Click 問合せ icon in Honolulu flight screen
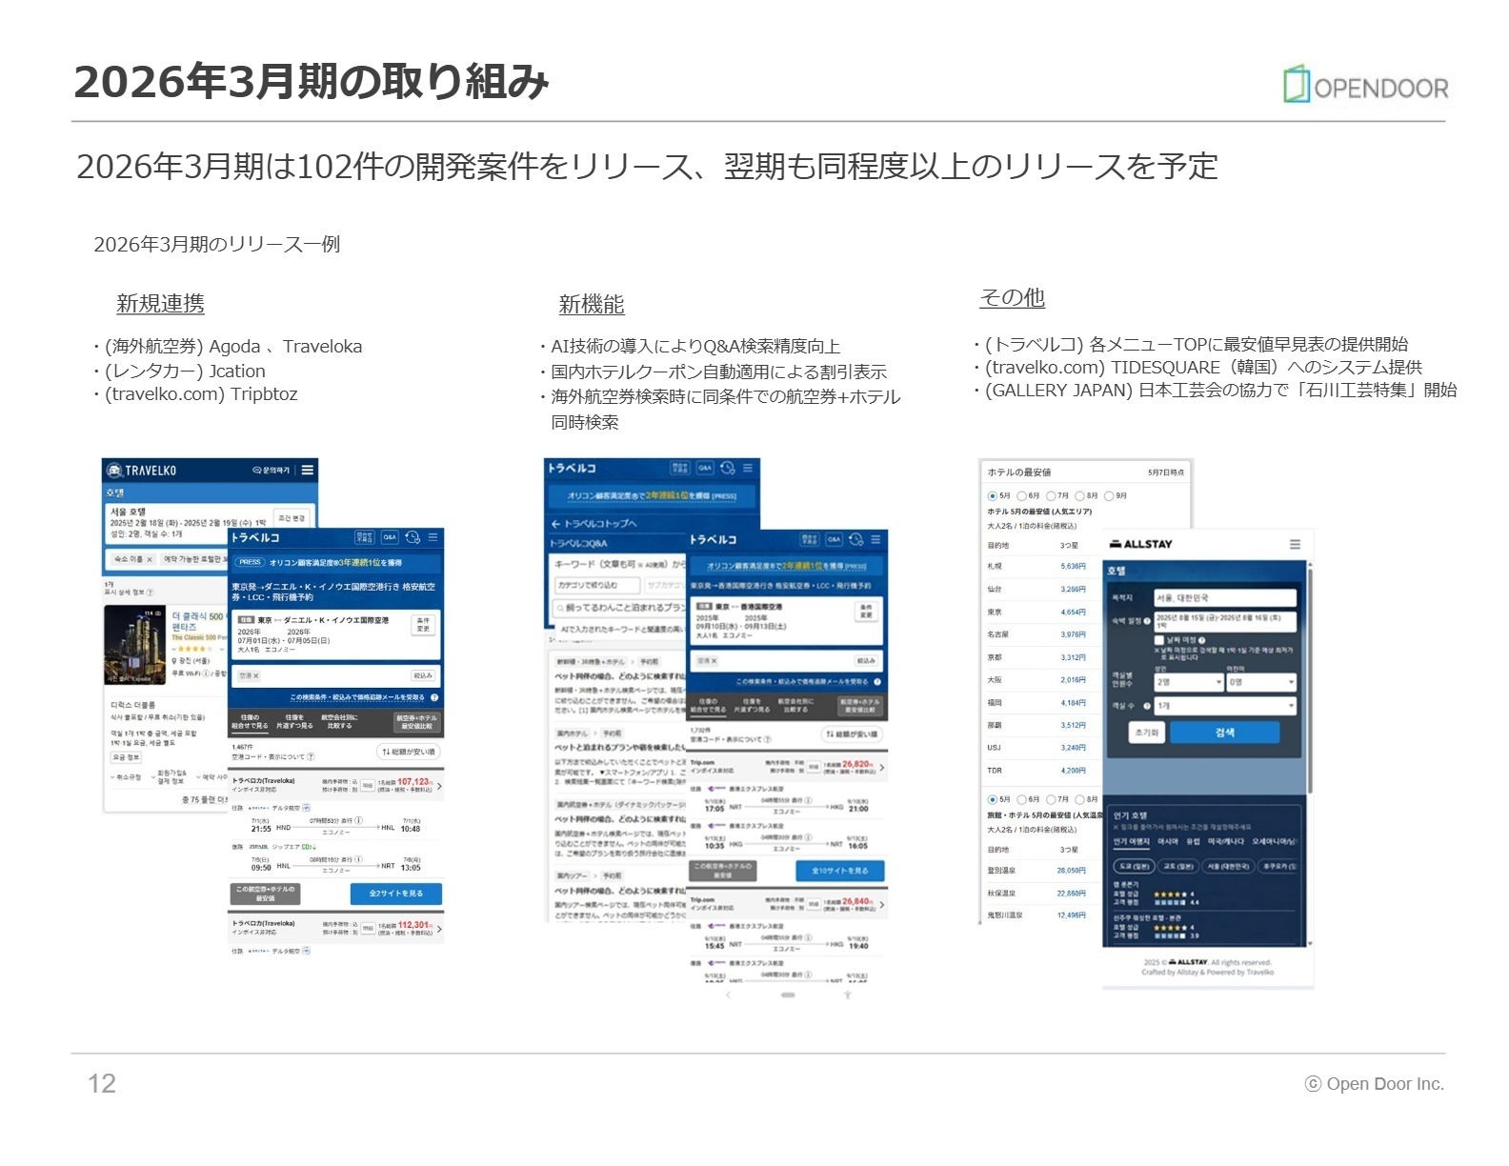This screenshot has width=1509, height=1166. pos(365,537)
